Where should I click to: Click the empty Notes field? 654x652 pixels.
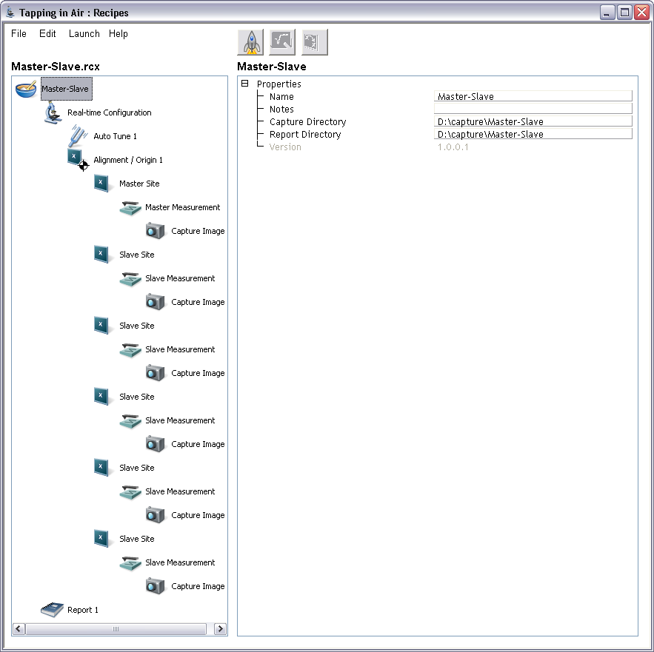tap(532, 109)
